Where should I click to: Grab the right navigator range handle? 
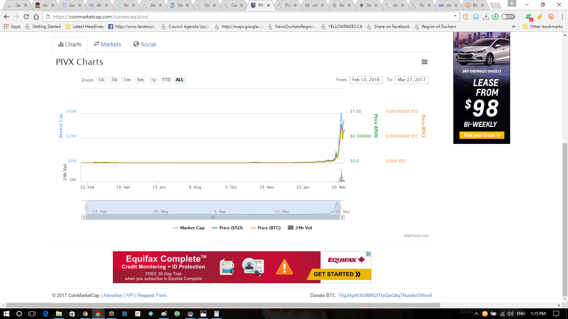(x=339, y=207)
